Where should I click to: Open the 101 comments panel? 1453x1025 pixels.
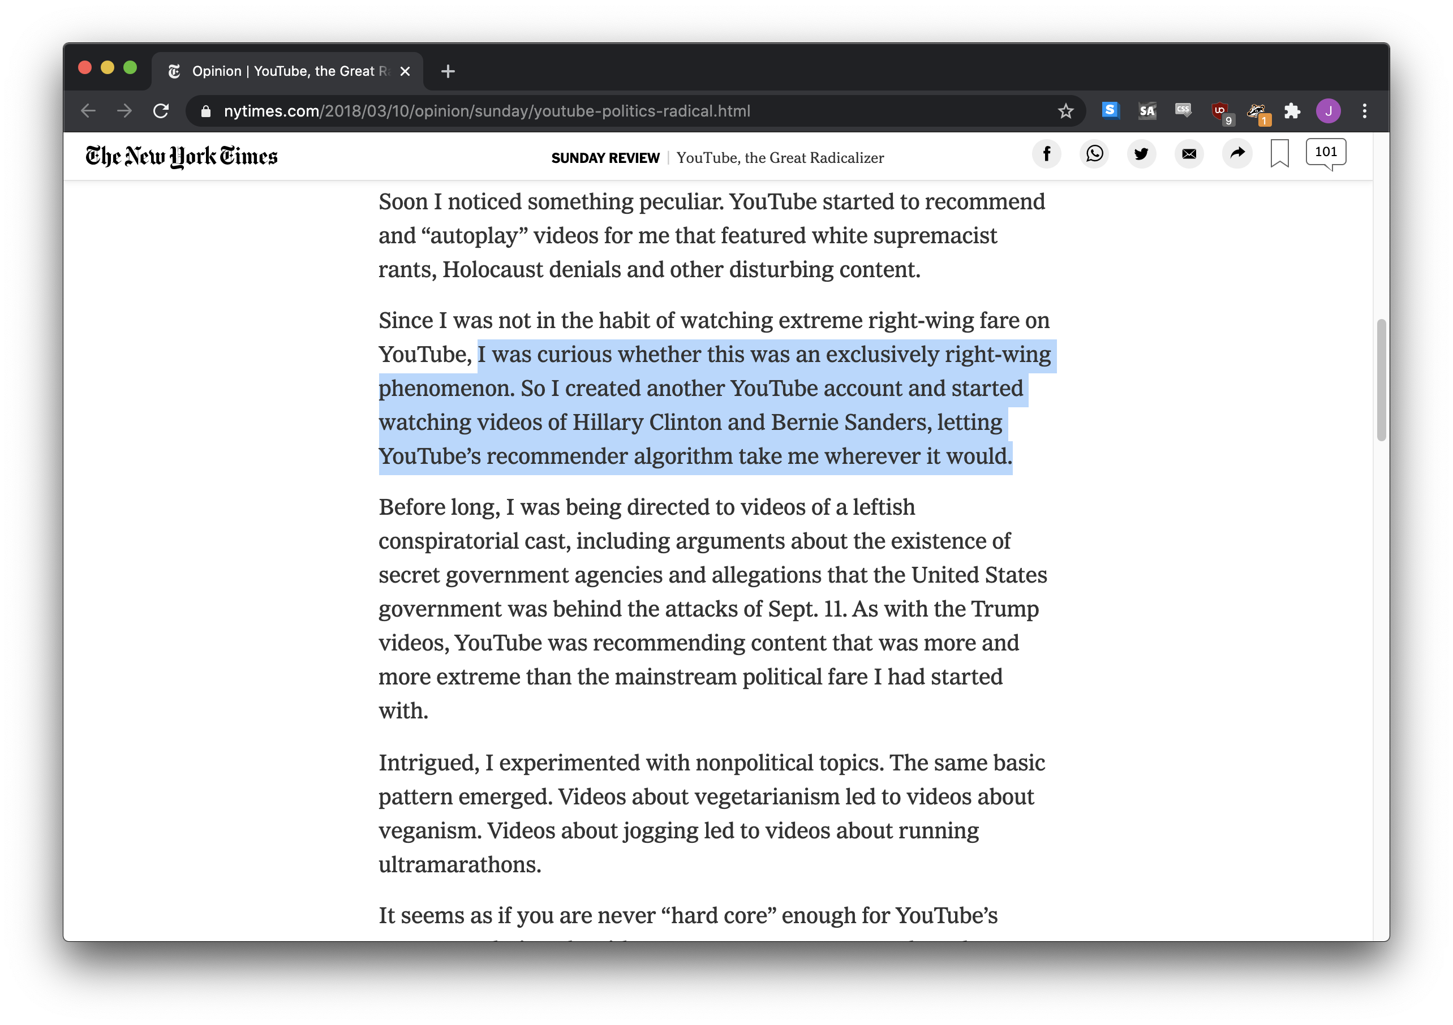pos(1326,152)
